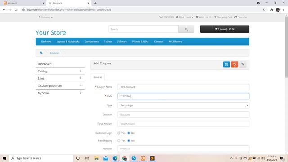Open the Coupons breadcrumb link
Screen dimensions: 288x162
[x=55, y=53]
